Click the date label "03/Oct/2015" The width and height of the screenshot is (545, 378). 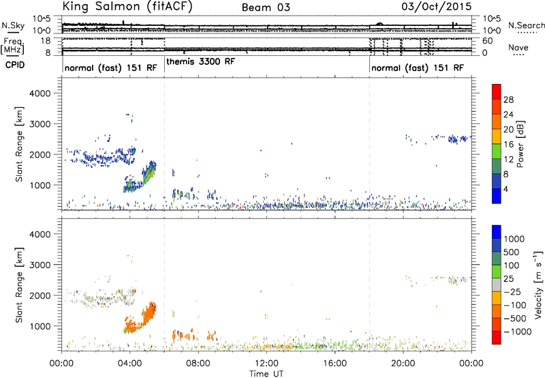pos(437,7)
